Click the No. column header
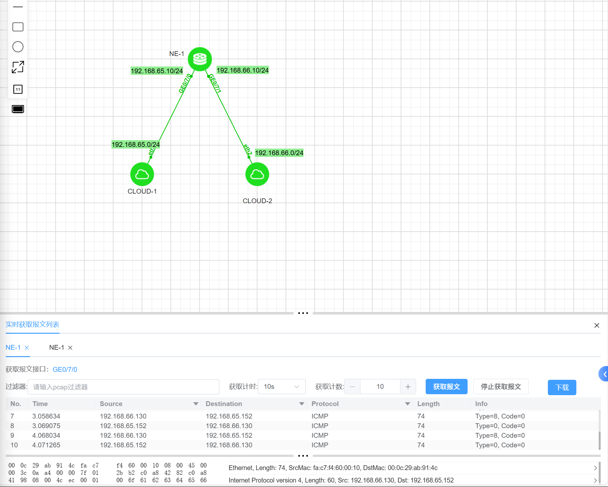 16,404
